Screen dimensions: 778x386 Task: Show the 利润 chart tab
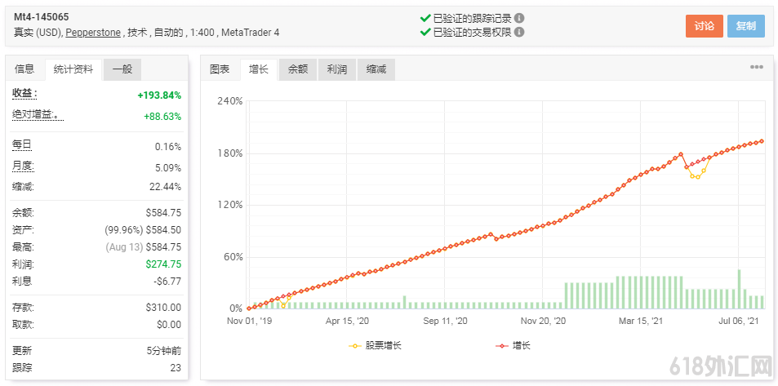(337, 69)
